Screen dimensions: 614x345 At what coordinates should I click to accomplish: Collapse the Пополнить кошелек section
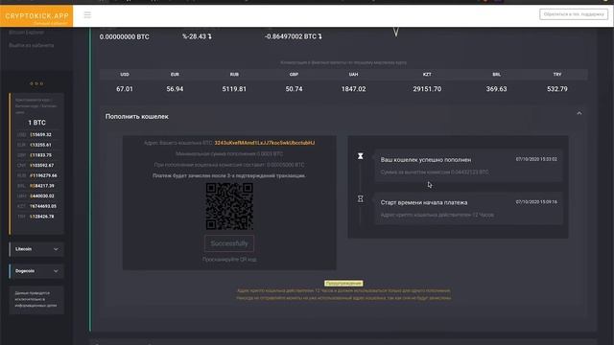(x=579, y=113)
